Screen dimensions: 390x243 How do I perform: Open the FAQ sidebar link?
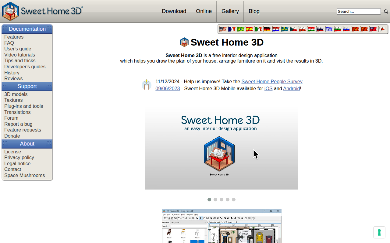pos(9,43)
